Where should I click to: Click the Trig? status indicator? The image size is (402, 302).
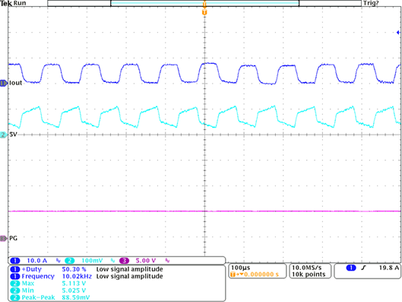(371, 3)
